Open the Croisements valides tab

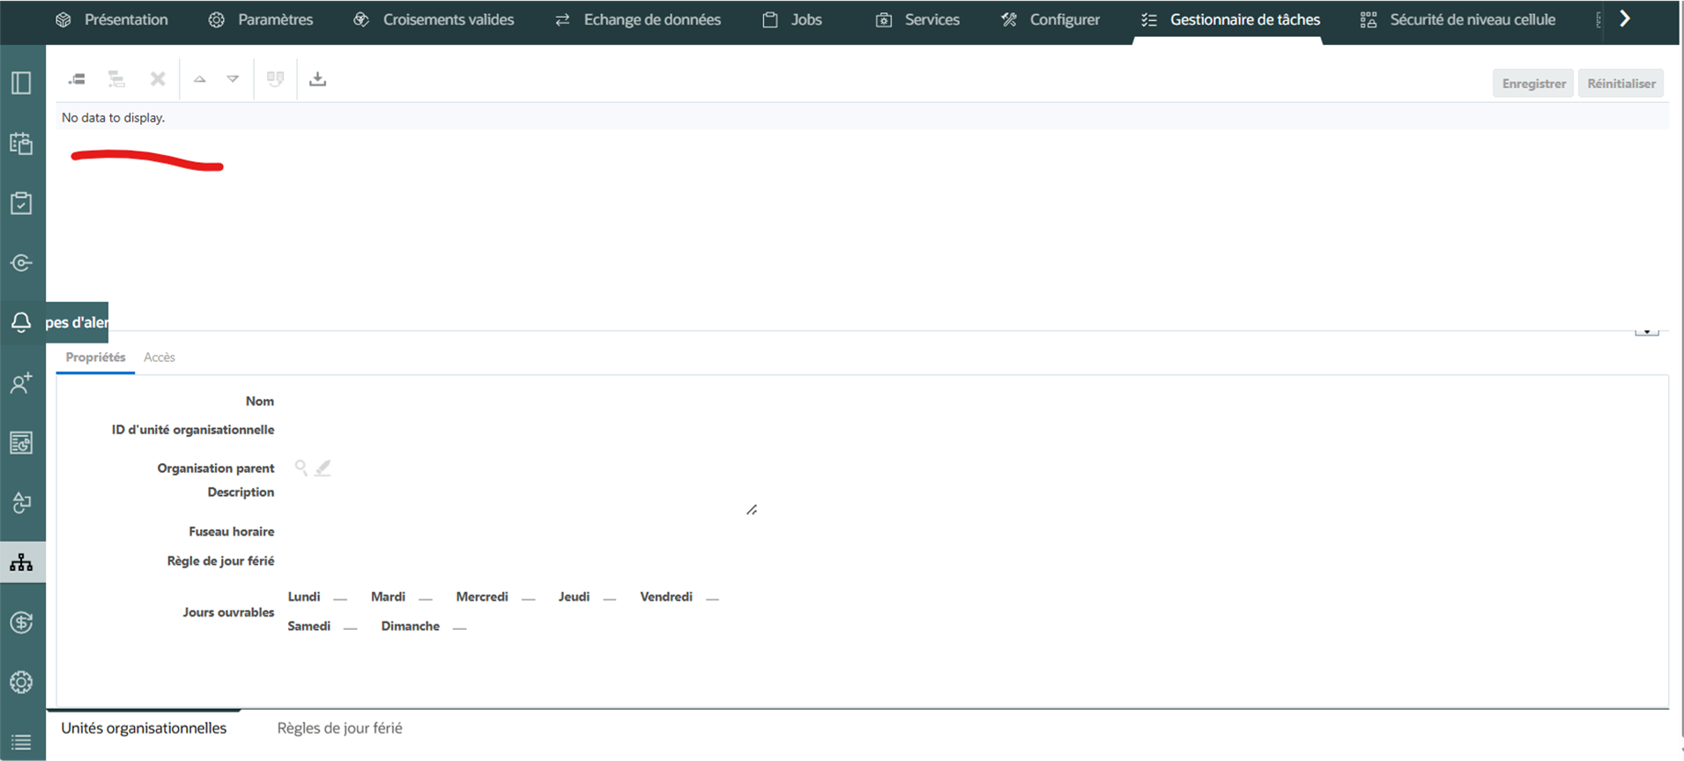coord(434,19)
